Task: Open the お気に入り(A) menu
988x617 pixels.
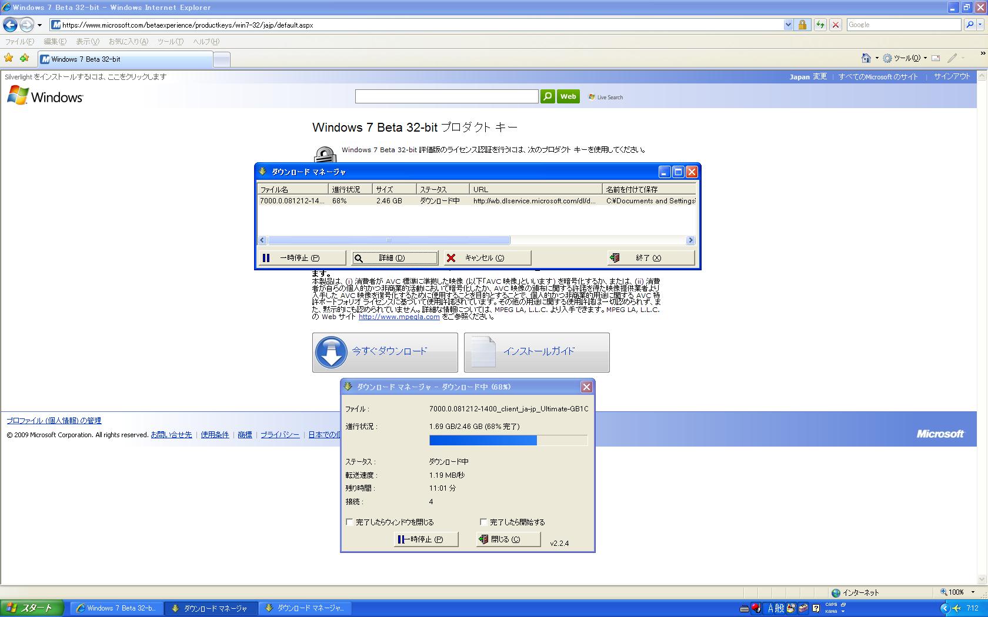Action: click(x=128, y=42)
